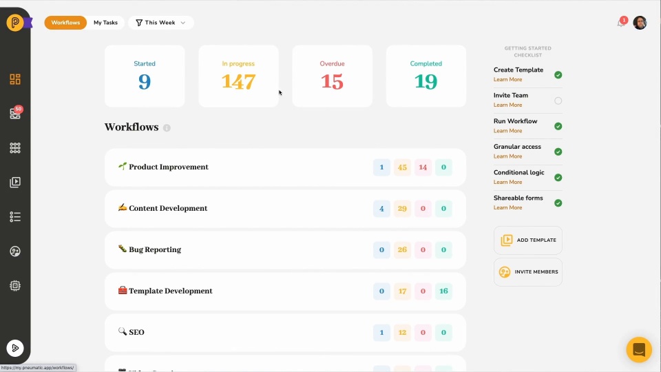Click the Invite Members icon
Viewport: 661px width, 372px height.
(505, 272)
